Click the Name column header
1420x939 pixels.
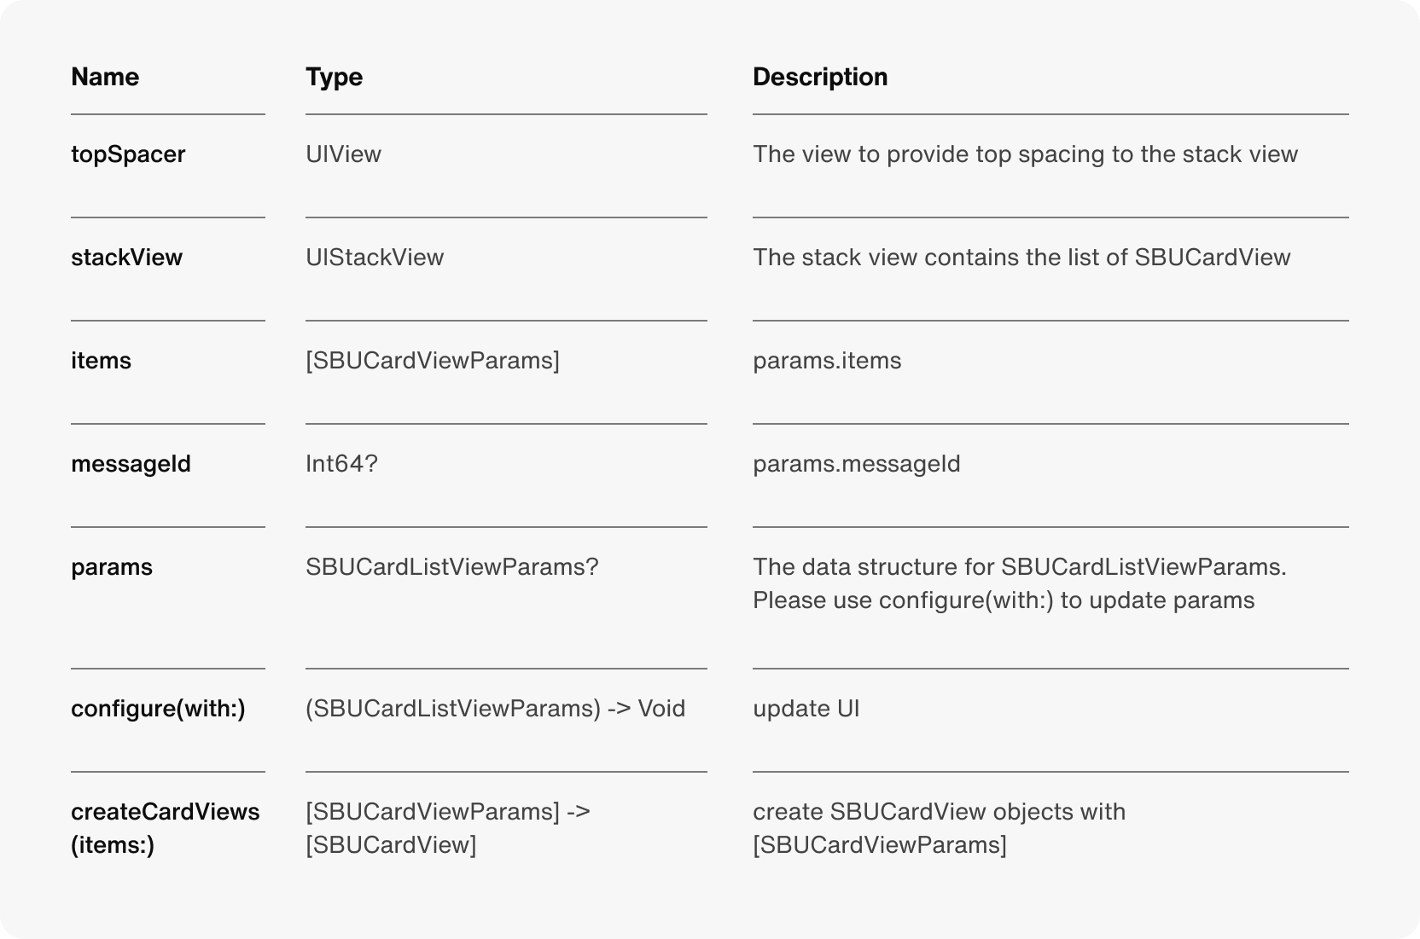pyautogui.click(x=105, y=77)
